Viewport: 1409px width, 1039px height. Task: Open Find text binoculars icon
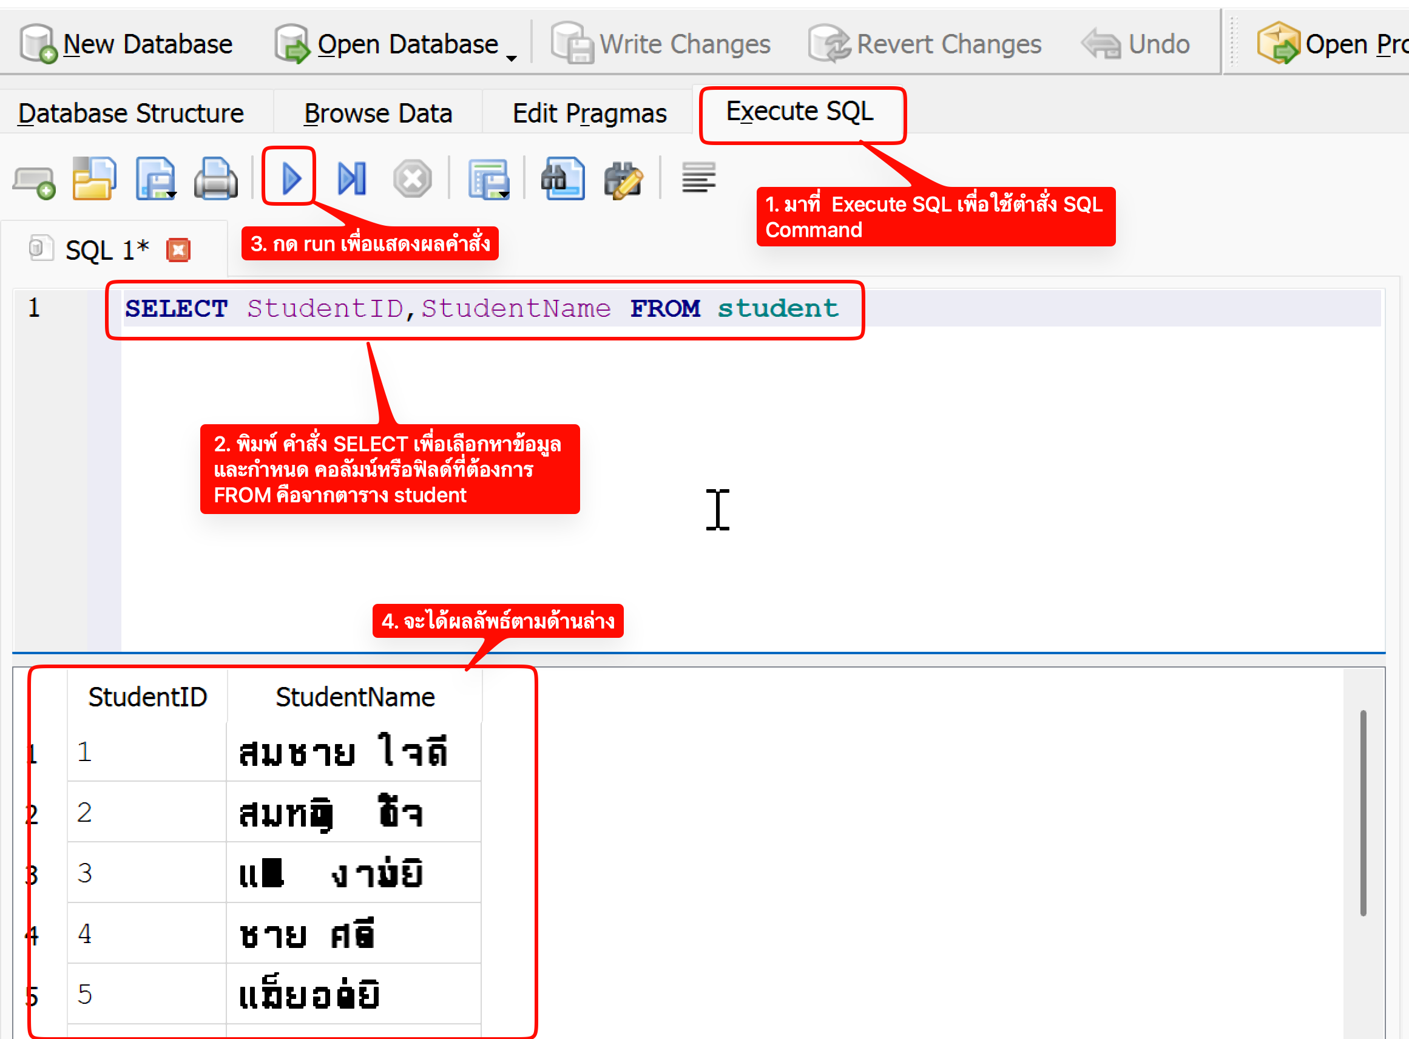[562, 178]
